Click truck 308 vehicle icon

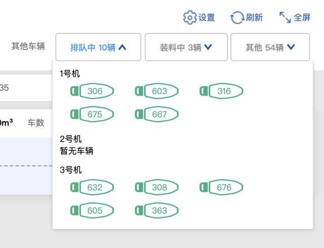pyautogui.click(x=157, y=187)
